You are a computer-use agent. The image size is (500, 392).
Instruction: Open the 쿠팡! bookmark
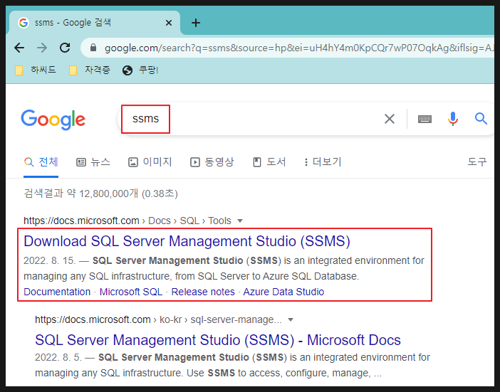[140, 70]
